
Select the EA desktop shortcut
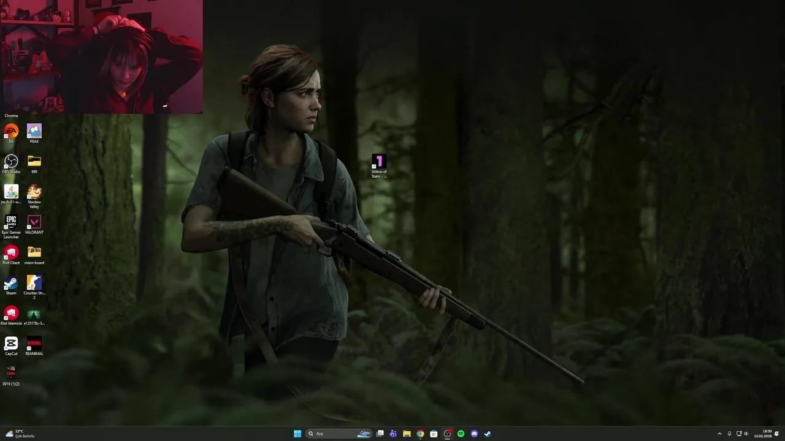(x=11, y=133)
